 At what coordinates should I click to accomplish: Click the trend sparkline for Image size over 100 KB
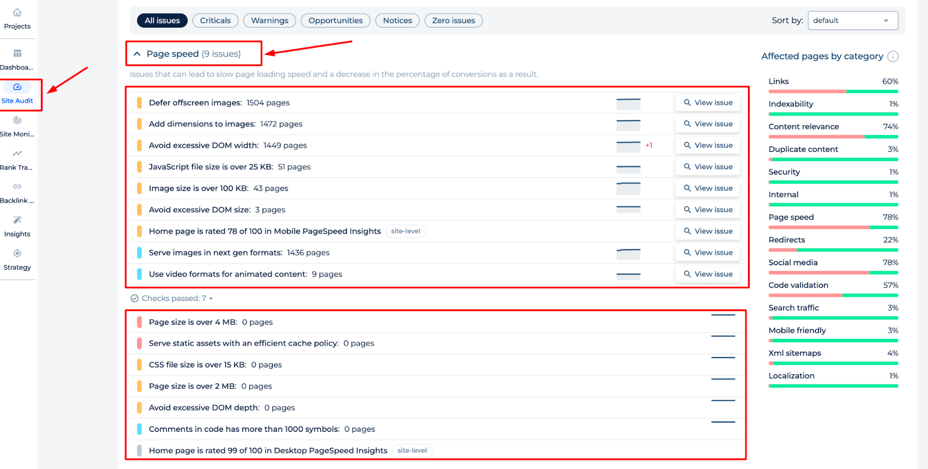628,189
